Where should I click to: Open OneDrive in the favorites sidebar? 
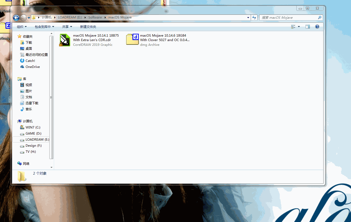tap(32, 67)
